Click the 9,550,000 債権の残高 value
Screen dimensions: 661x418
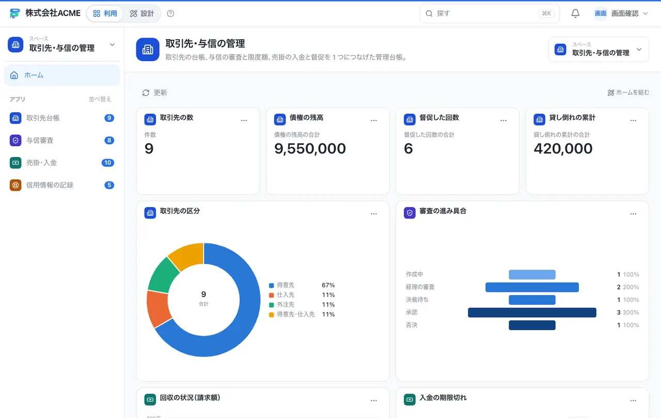(x=310, y=149)
